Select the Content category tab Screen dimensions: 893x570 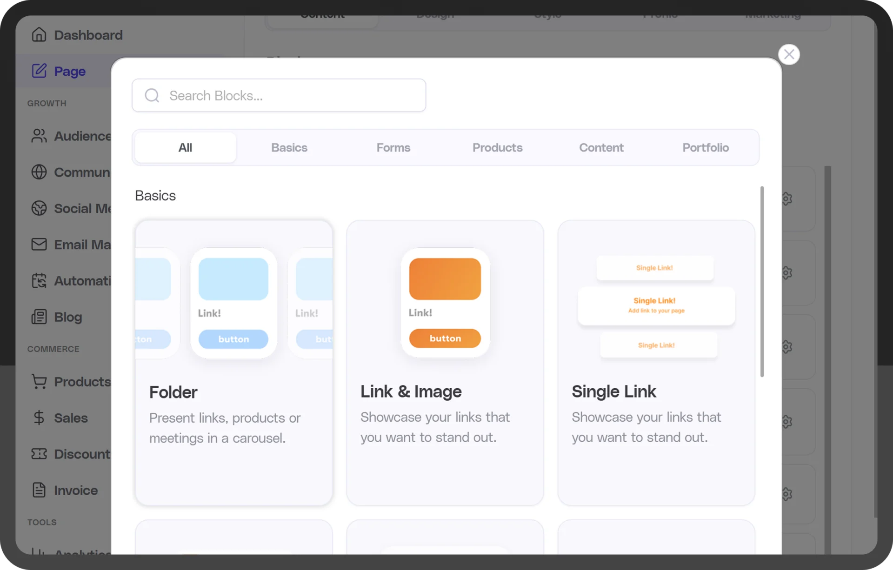pos(601,147)
